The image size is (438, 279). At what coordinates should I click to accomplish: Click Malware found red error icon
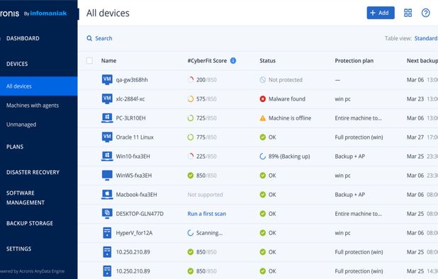tap(262, 98)
